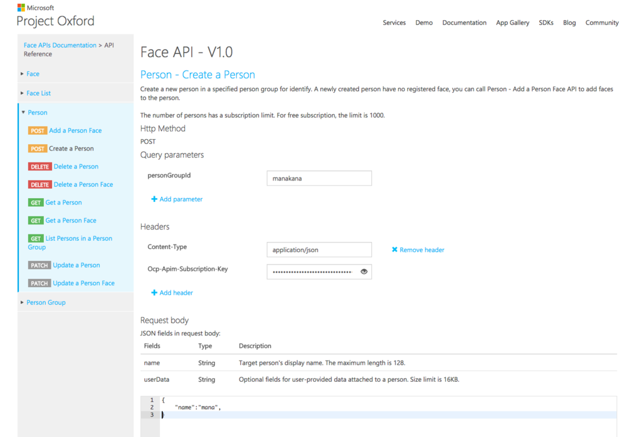Open List Persons in a Person Group link
This screenshot has width=642, height=437.
click(x=70, y=243)
